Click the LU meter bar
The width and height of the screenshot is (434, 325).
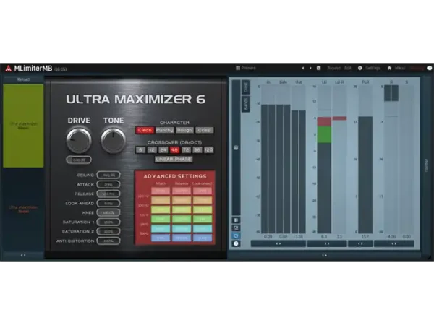[x=324, y=160]
